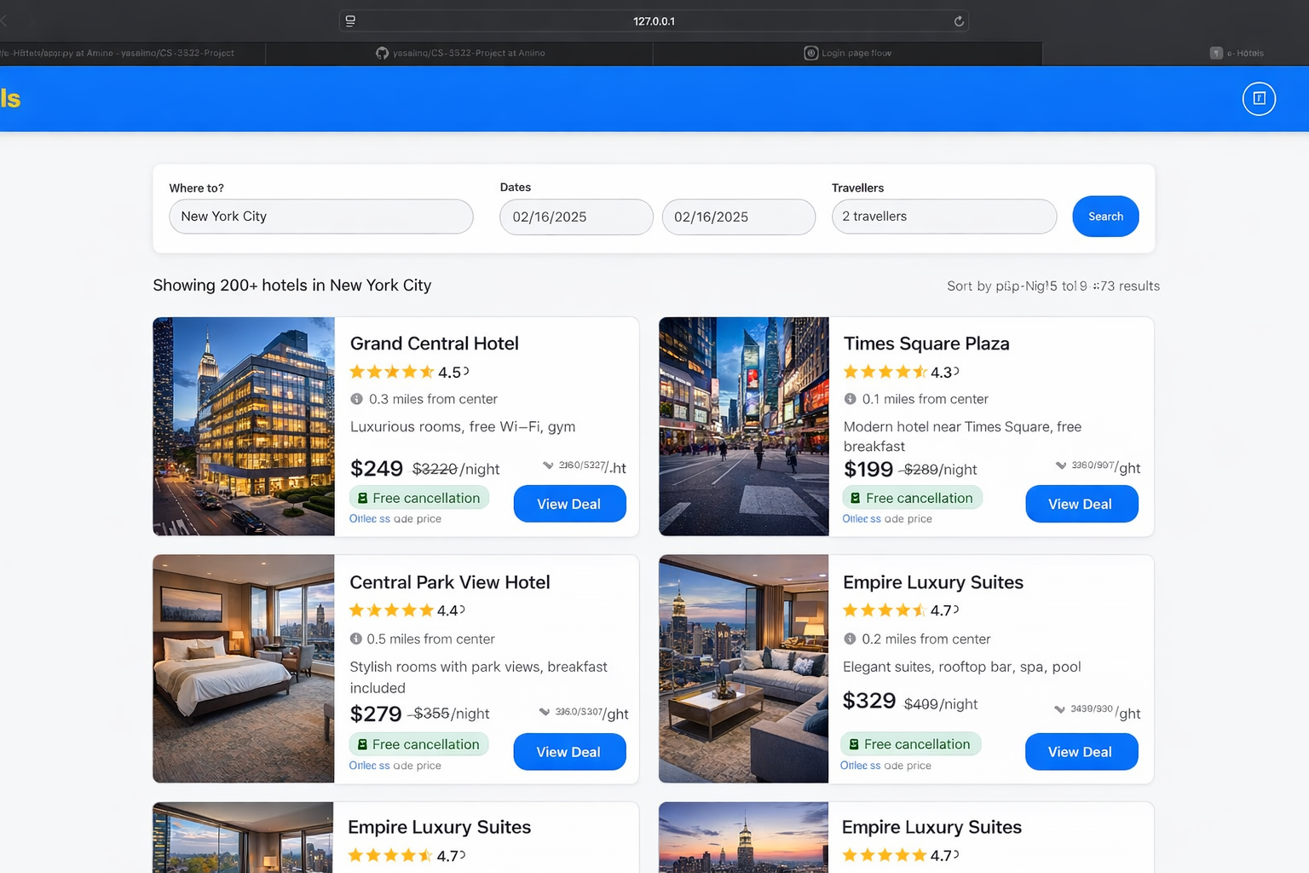
Task: Click View Deal for Empire Luxury Suites
Action: pyautogui.click(x=1081, y=751)
